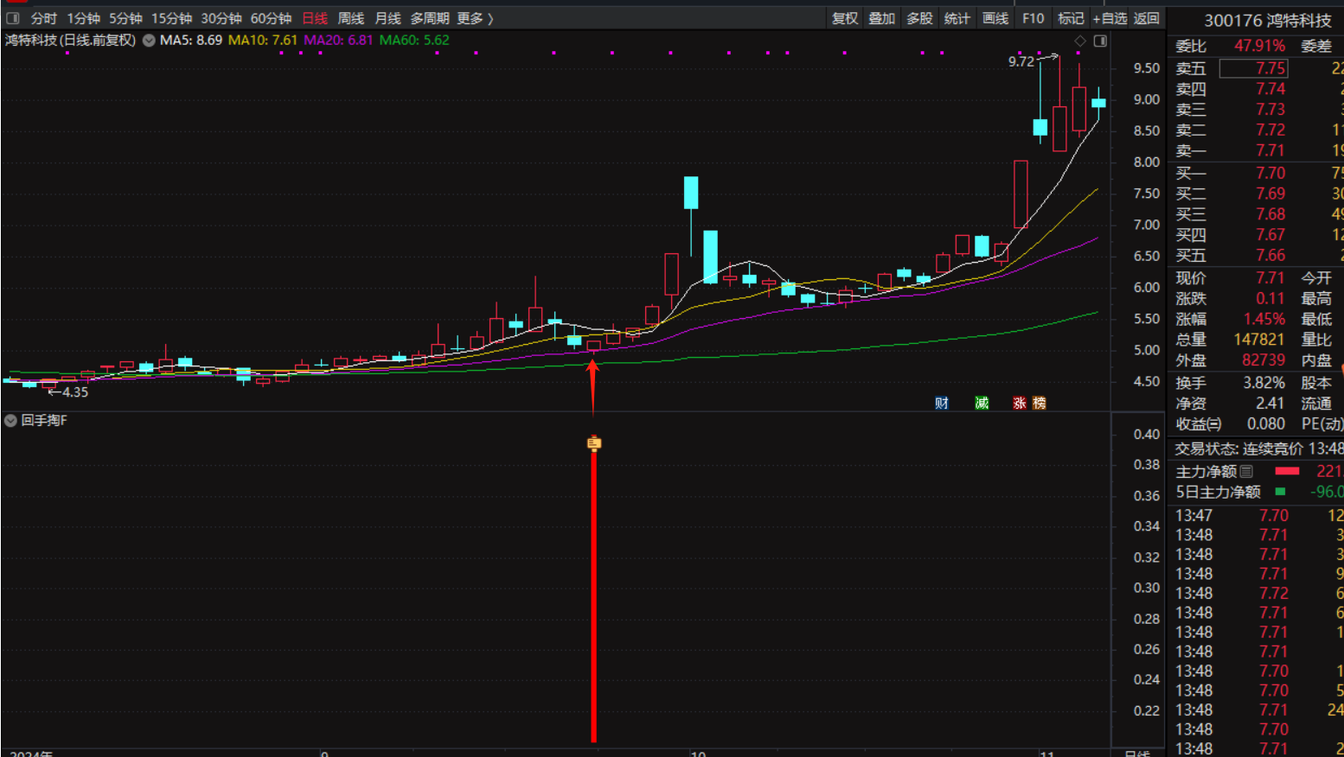Open the 多周期 multi-period view
The height and width of the screenshot is (757, 1344).
430,18
